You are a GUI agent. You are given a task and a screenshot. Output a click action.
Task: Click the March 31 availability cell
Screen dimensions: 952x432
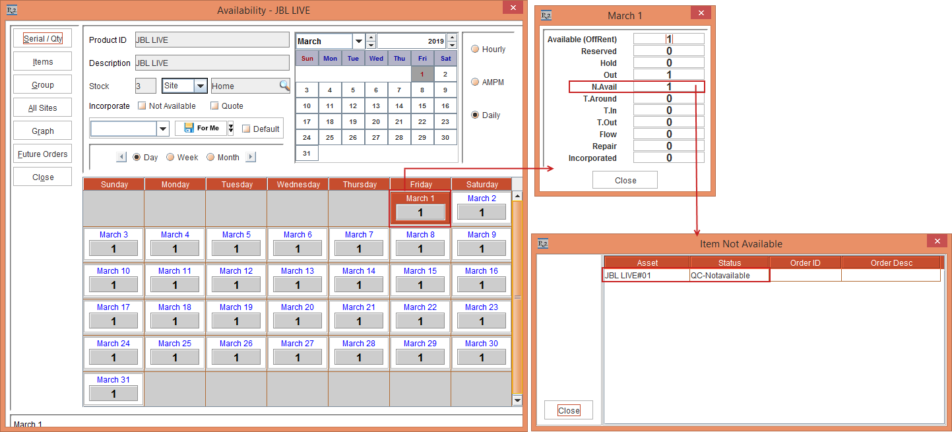[113, 389]
